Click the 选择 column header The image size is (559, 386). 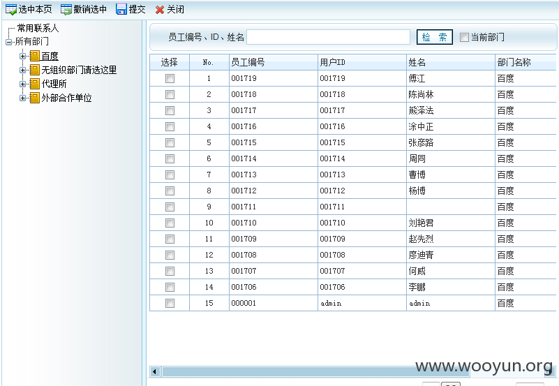pos(170,62)
